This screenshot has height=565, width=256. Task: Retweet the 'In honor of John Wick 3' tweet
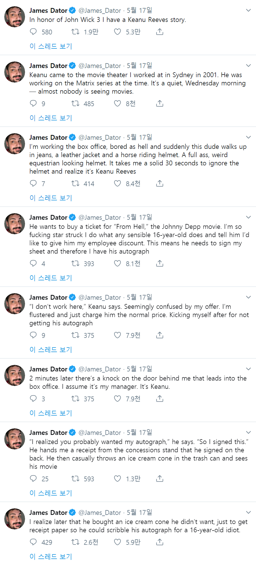click(75, 32)
